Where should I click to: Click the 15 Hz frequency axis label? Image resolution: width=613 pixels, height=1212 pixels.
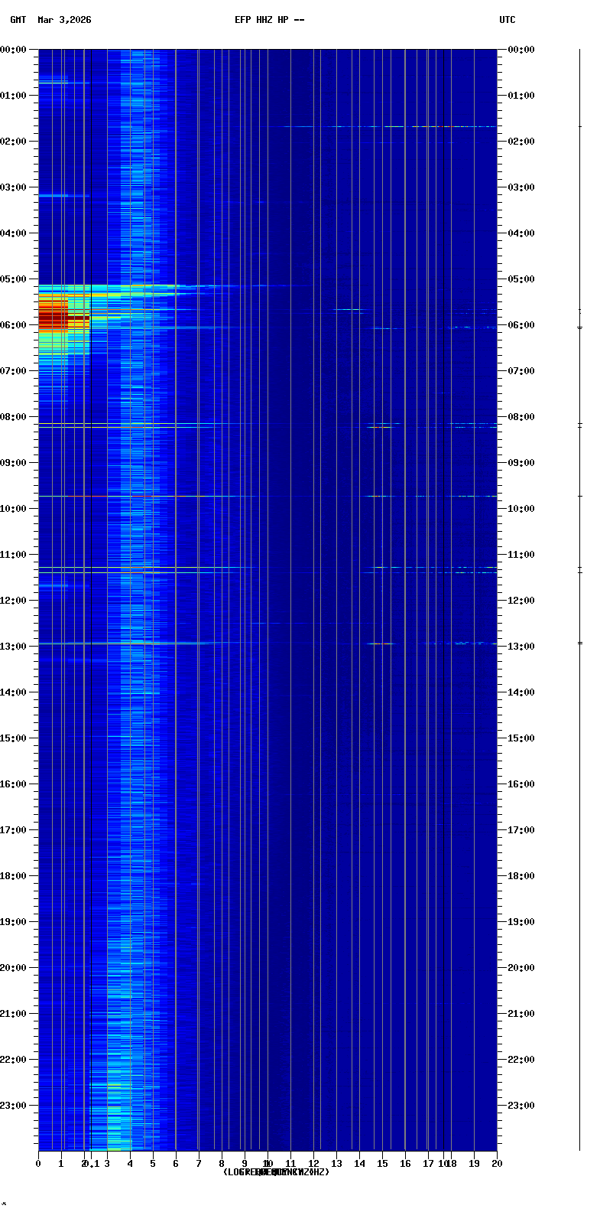pos(382,1164)
